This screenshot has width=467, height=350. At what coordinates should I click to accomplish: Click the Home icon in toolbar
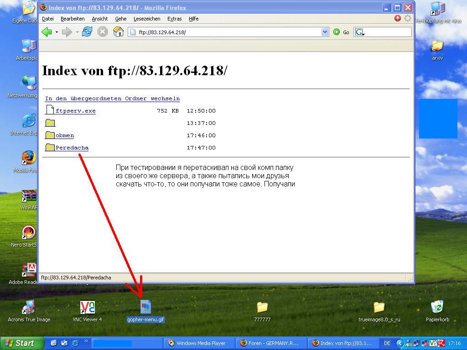pyautogui.click(x=118, y=32)
